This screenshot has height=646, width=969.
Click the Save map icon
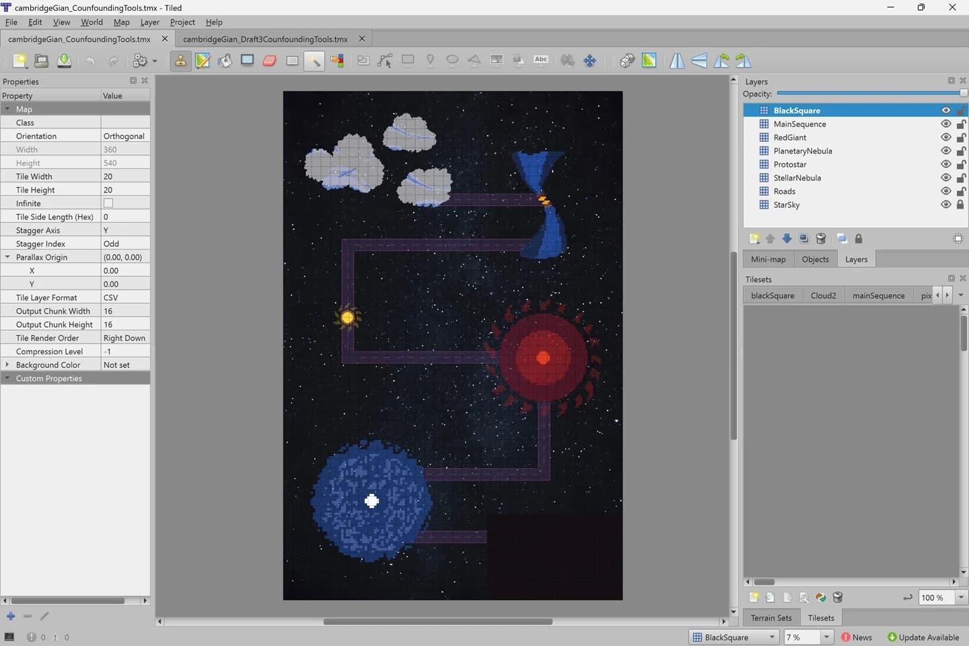64,61
